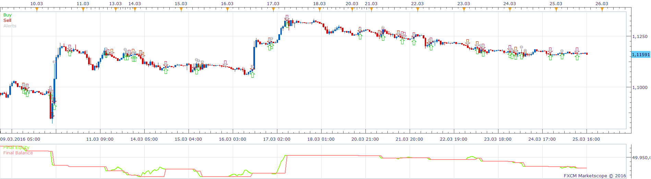The width and height of the screenshot is (651, 179).
Task: Click the grey Alerts legend label
Action: pos(10,26)
